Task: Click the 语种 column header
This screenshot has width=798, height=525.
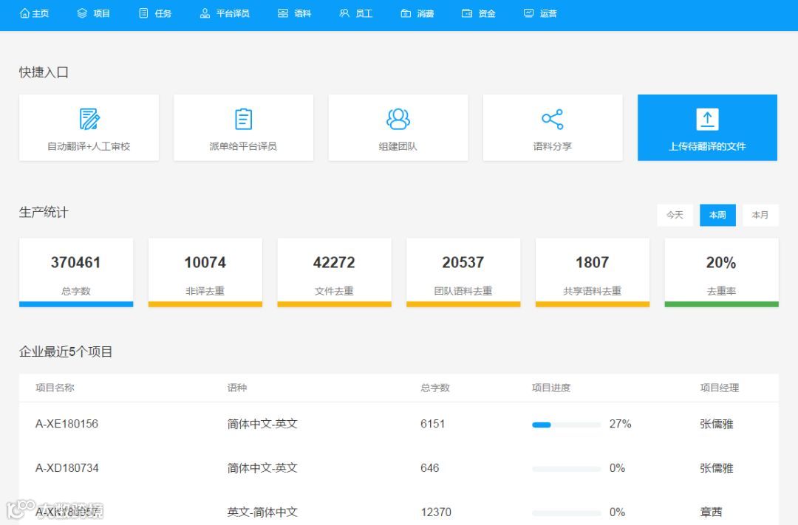Action: click(x=237, y=388)
